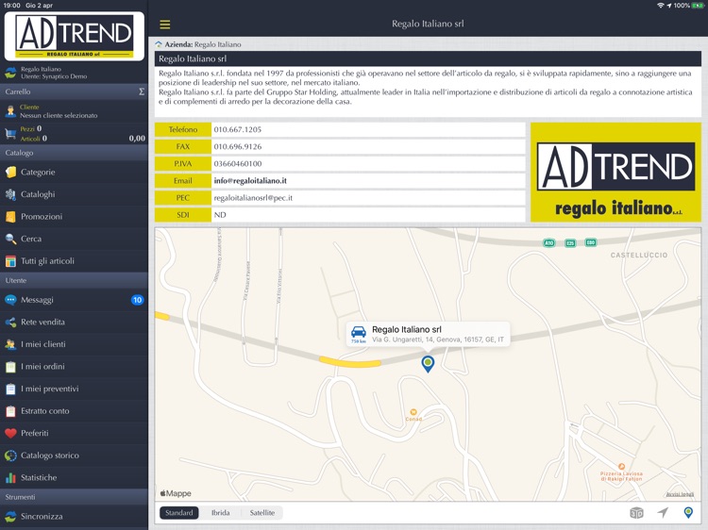708x530 pixels.
Task: Tap the Pizzeria Laviosa map marker
Action: [621, 472]
